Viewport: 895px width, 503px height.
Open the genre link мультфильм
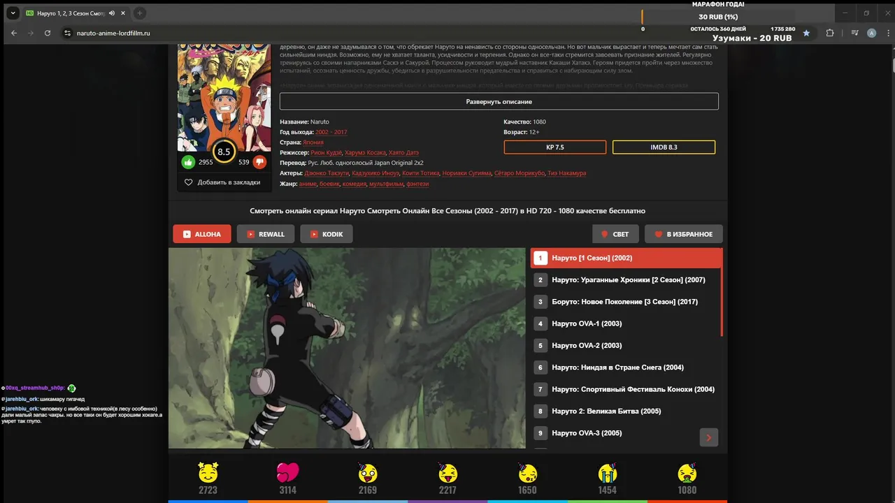(386, 184)
